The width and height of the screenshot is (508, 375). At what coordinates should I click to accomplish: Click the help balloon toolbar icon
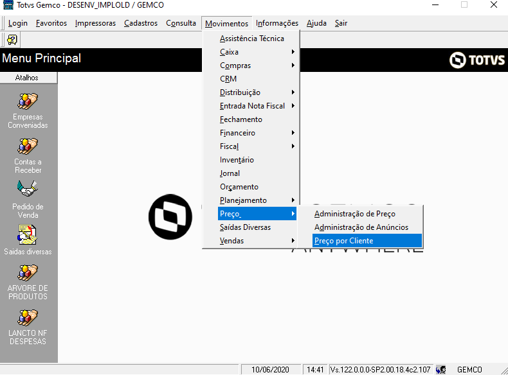(x=12, y=40)
